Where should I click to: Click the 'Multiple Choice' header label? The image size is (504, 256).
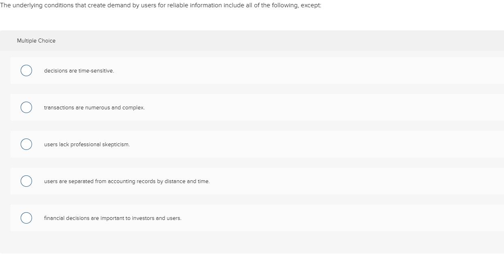[36, 41]
